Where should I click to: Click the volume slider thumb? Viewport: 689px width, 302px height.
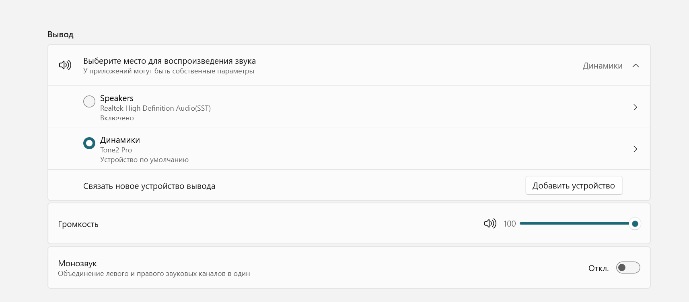[x=635, y=224]
